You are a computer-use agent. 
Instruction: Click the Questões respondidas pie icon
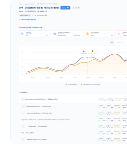[54, 34]
